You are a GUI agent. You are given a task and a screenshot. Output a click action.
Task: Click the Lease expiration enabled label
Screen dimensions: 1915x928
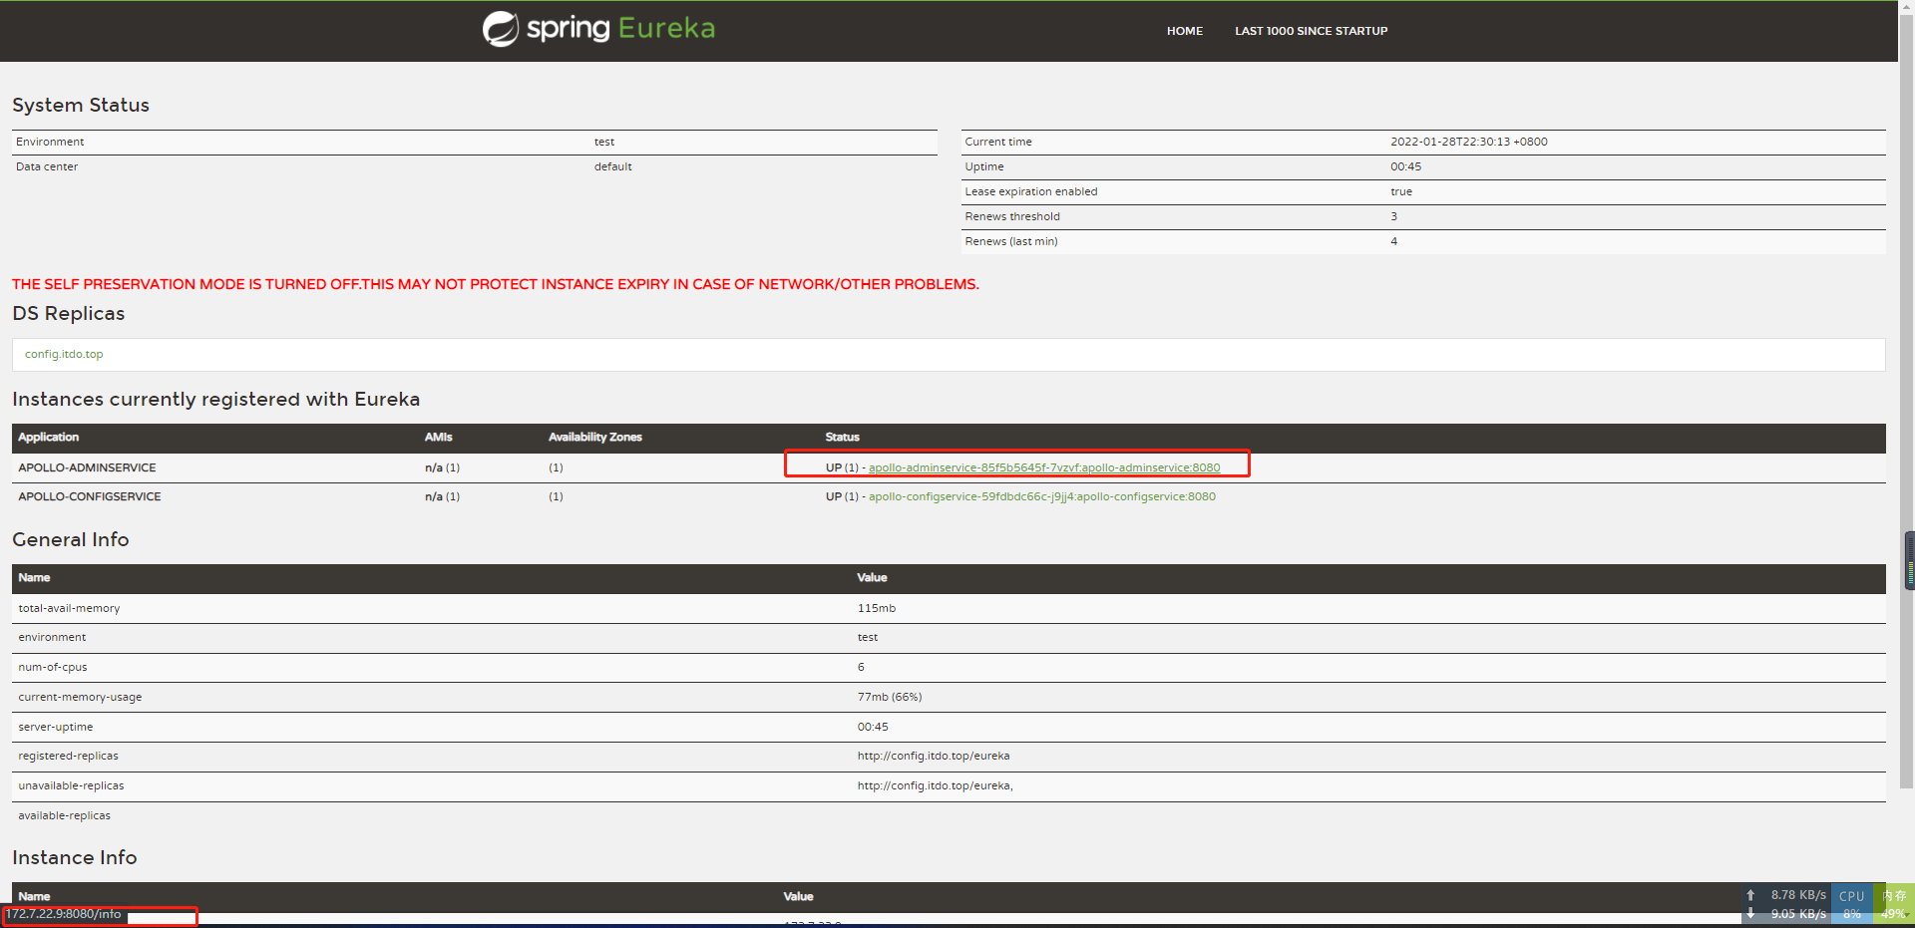click(x=1030, y=191)
